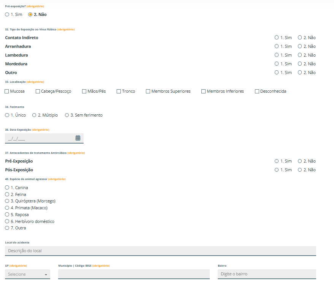Choose '6. Herbívoro doméstico' option
Screen dimensions: 334x286
coord(7,221)
